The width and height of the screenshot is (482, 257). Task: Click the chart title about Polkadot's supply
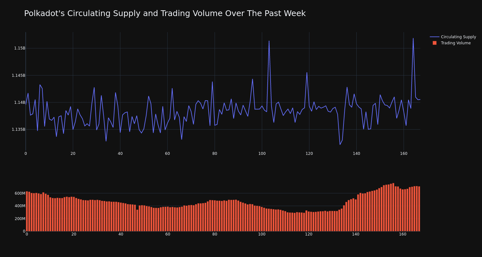[x=165, y=13]
